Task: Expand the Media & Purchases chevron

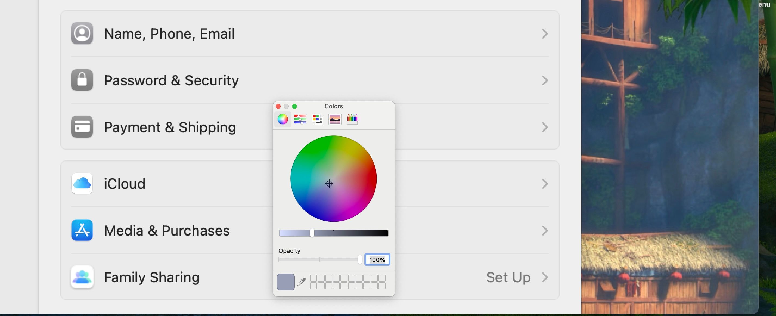Action: pos(545,231)
